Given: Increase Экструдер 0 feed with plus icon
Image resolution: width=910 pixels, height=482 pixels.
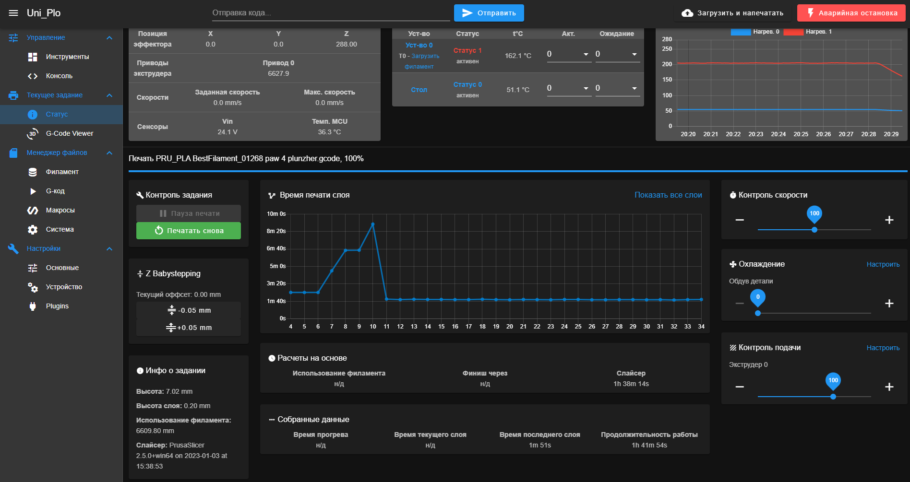Looking at the screenshot, I should (889, 387).
